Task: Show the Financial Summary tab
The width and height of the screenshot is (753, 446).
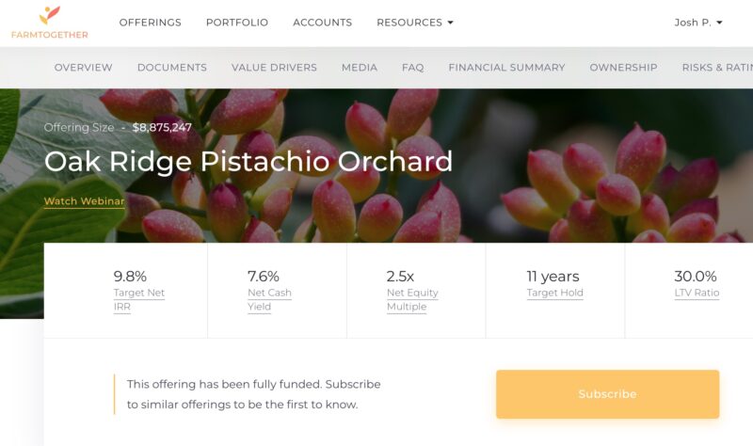Action: pyautogui.click(x=506, y=68)
